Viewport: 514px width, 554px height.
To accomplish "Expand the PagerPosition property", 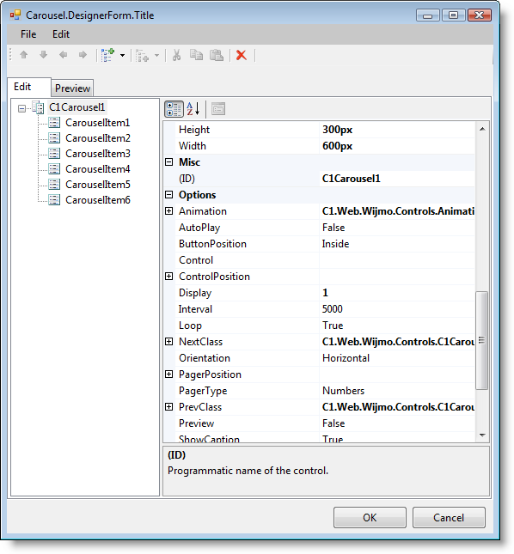I will pyautogui.click(x=169, y=374).
